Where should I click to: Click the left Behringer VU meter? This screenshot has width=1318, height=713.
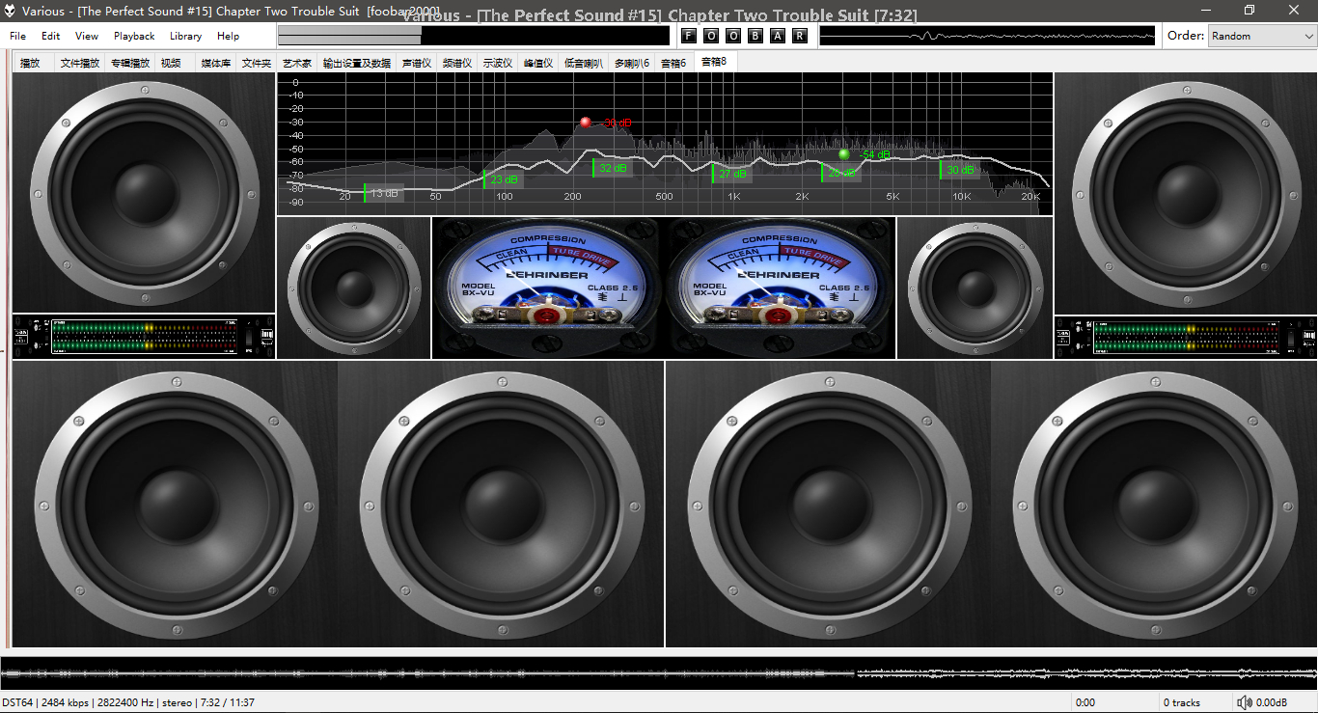tap(548, 288)
